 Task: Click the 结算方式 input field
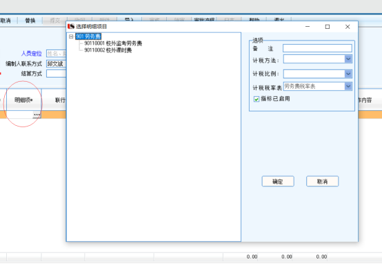coord(57,74)
